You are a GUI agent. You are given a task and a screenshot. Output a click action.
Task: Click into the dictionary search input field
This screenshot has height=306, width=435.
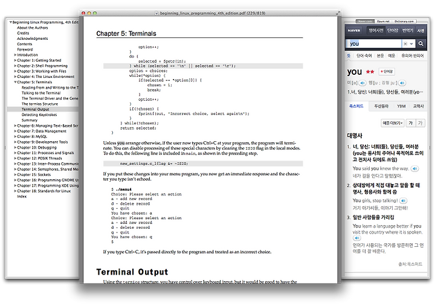pos(374,43)
